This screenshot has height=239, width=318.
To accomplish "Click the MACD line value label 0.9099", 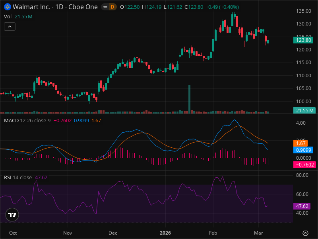I will click(303, 150).
